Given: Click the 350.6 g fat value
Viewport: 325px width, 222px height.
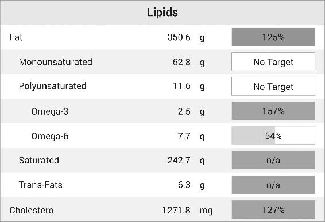Looking at the screenshot, I should (x=186, y=37).
